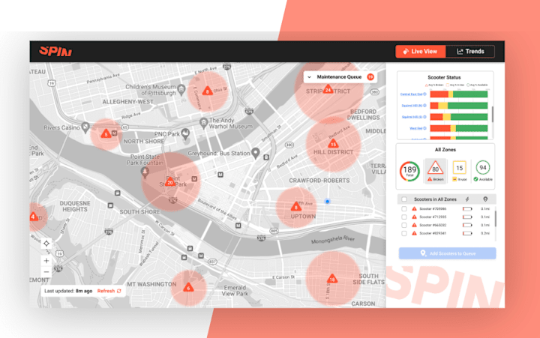Tick the checkbox for Scooter #712935
Image resolution: width=540 pixels, height=338 pixels.
tap(404, 217)
